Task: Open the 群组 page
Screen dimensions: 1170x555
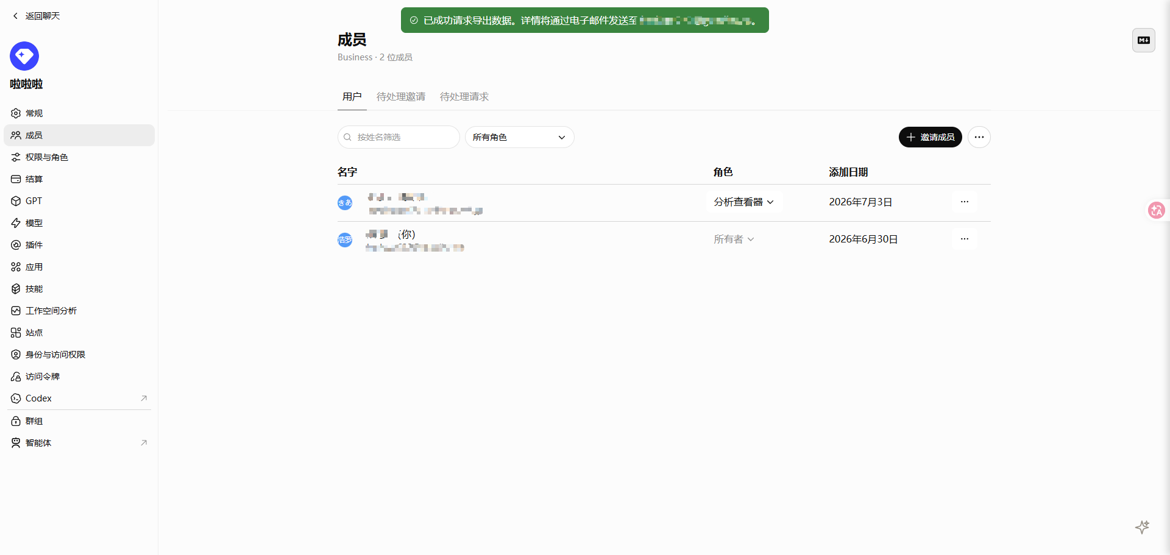Action: click(79, 421)
